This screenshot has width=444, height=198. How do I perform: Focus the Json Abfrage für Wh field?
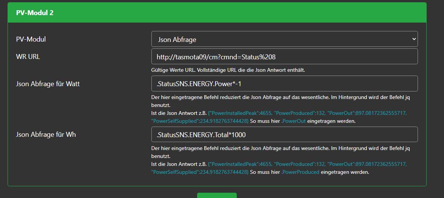coord(284,135)
